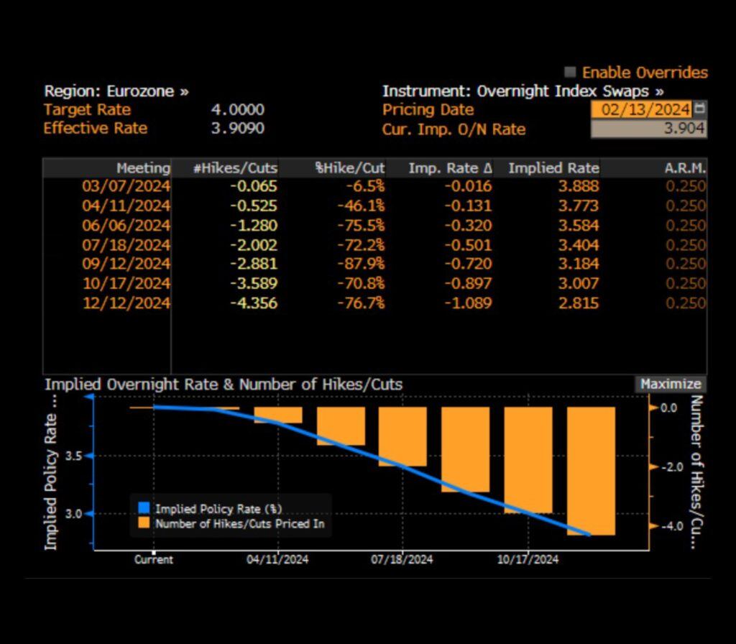736x644 pixels.
Task: Click the Cur. Imp. O/N Rate value box
Action: [648, 129]
